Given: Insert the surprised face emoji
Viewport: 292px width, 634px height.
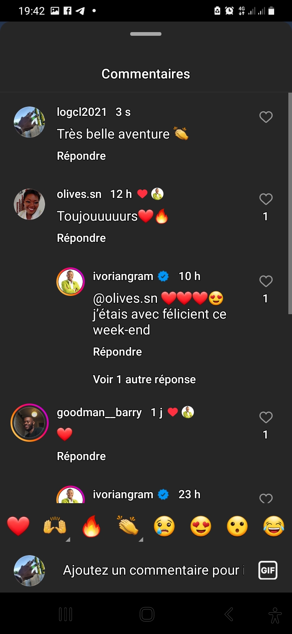Looking at the screenshot, I should click(x=237, y=527).
